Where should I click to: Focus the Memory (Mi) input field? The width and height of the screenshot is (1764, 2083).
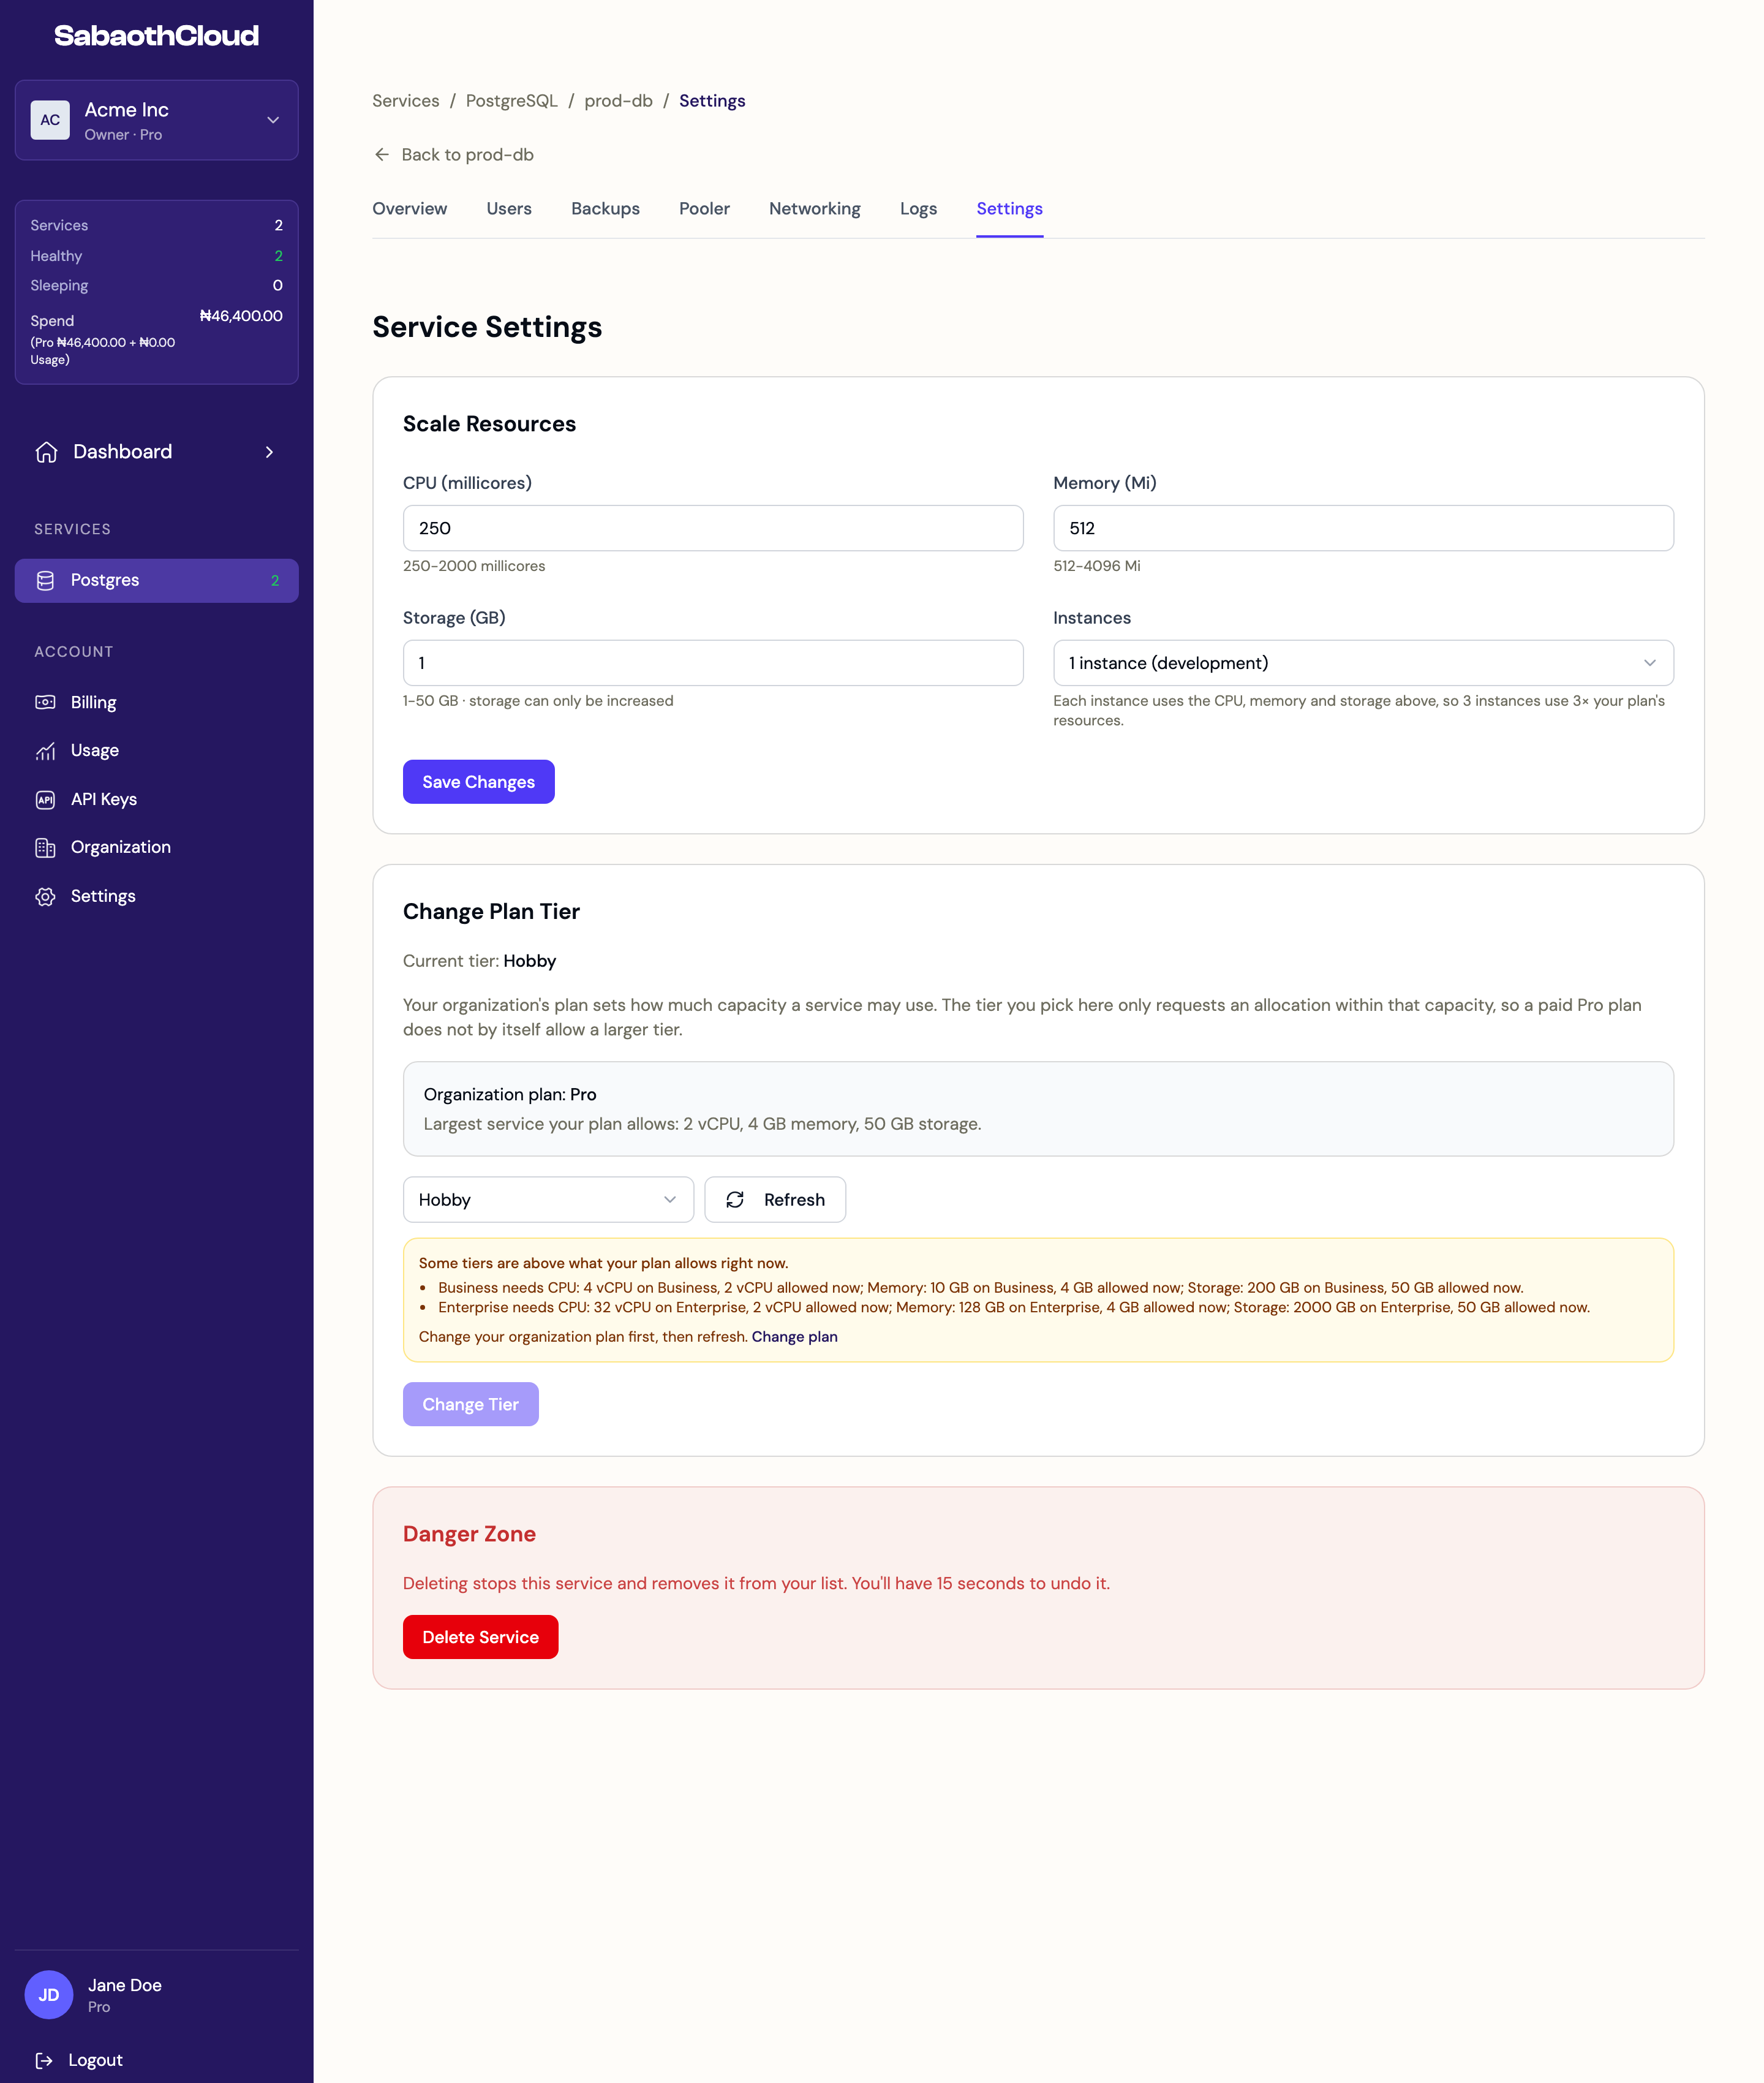point(1363,528)
